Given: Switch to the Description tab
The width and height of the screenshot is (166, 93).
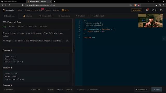Looking at the screenshot, I should tap(9, 16).
